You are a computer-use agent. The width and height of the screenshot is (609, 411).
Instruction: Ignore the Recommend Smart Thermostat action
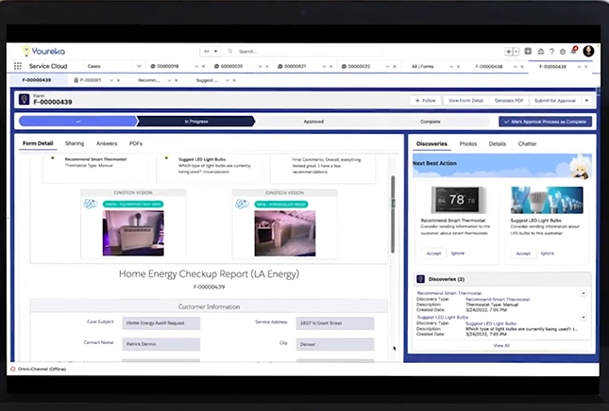[x=458, y=254]
